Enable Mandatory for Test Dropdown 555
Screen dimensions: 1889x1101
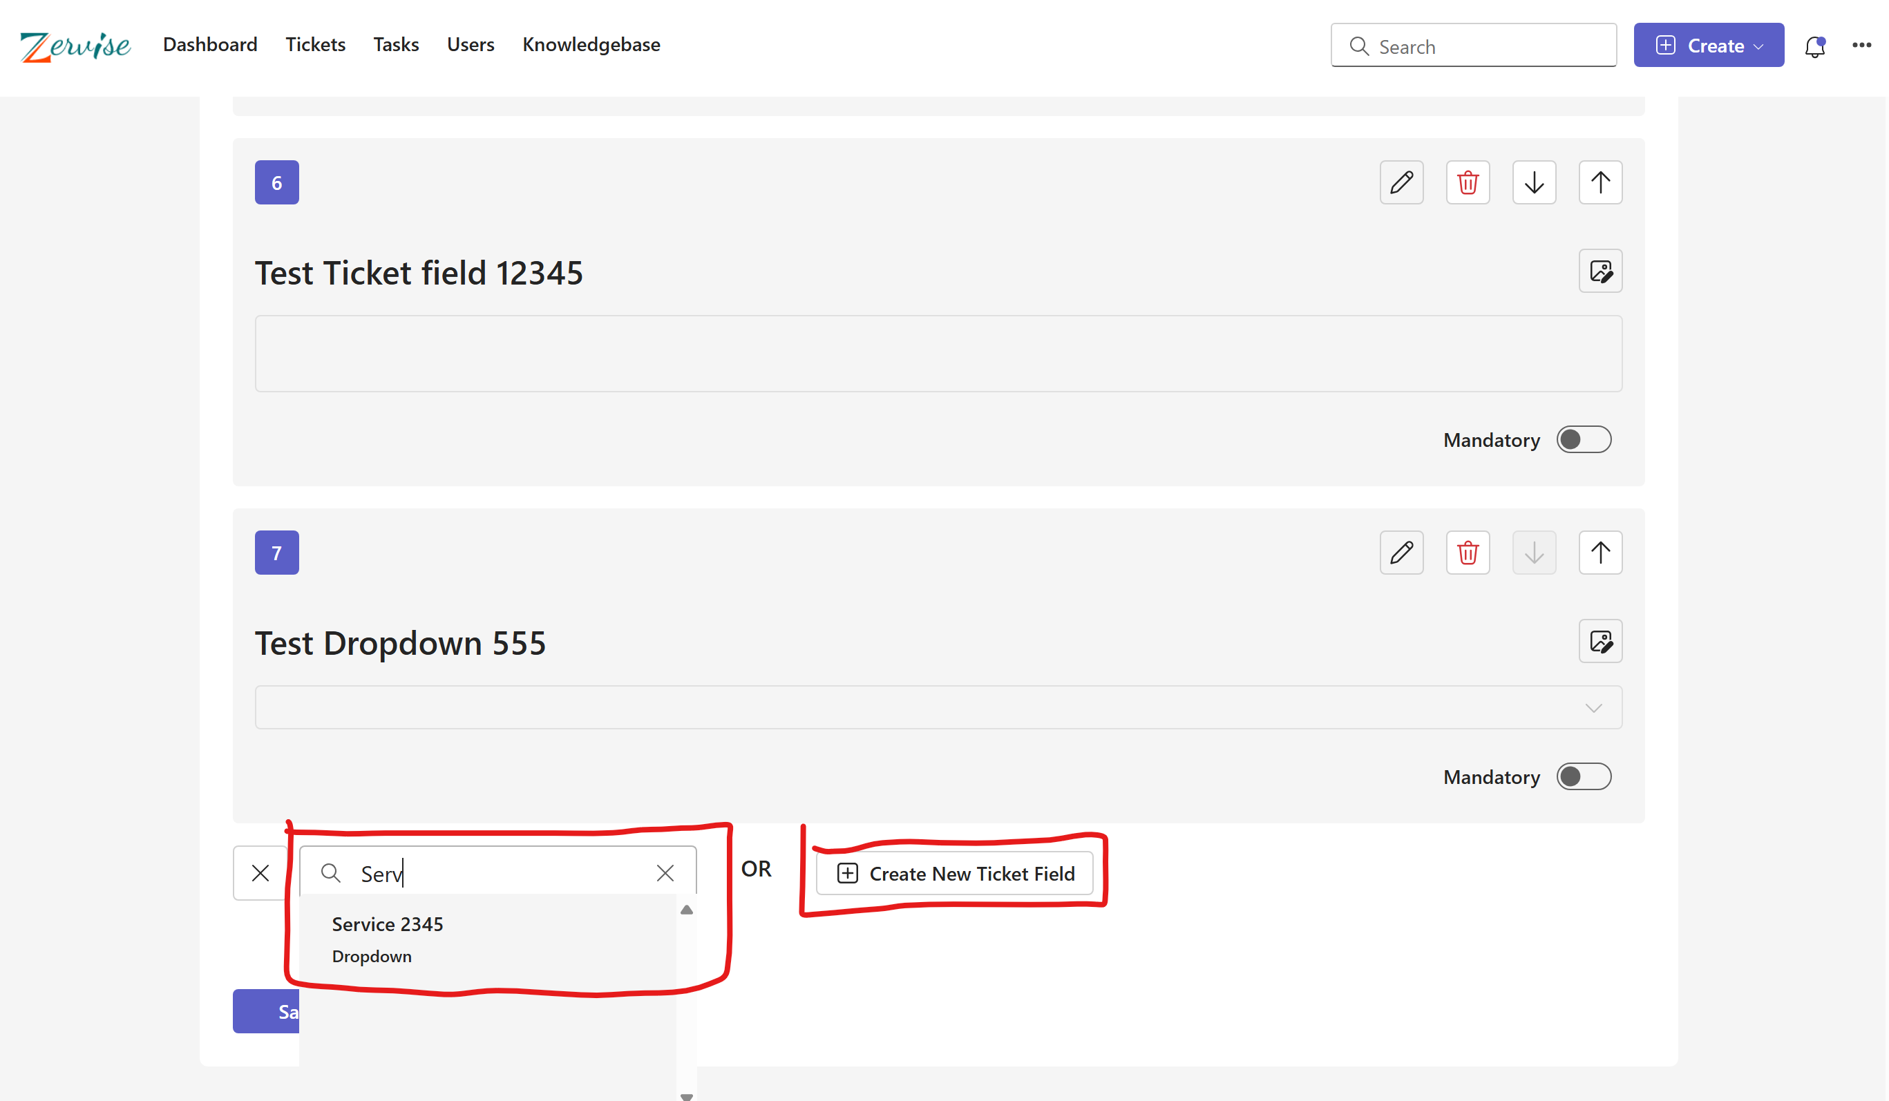[x=1583, y=777]
